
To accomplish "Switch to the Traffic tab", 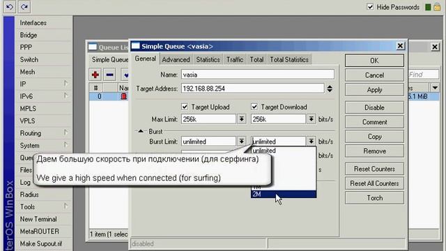I will point(235,59).
